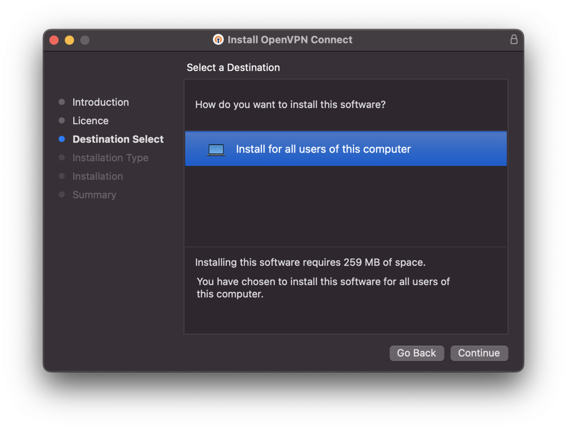The width and height of the screenshot is (567, 429).
Task: Select the Destination Select step label
Action: point(118,139)
